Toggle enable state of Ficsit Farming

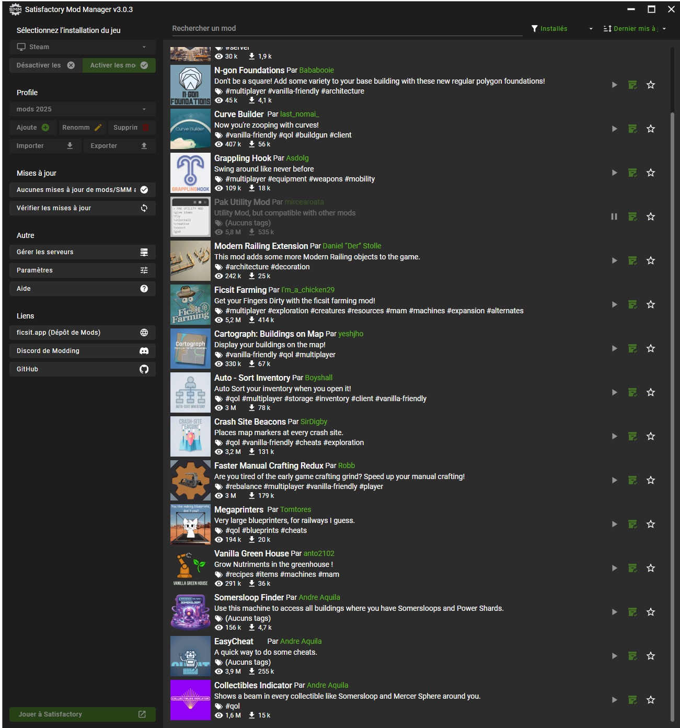point(615,304)
